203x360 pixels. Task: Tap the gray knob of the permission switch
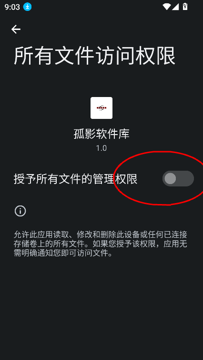[x=170, y=178]
